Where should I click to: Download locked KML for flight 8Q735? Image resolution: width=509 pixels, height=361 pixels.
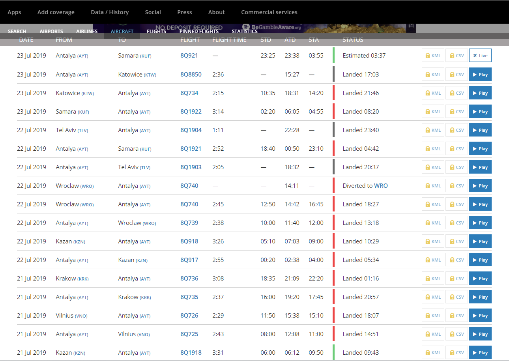tap(433, 297)
